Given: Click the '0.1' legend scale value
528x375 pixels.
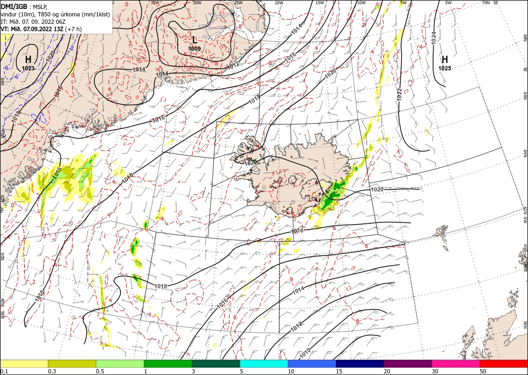Looking at the screenshot, I should click(4, 371).
